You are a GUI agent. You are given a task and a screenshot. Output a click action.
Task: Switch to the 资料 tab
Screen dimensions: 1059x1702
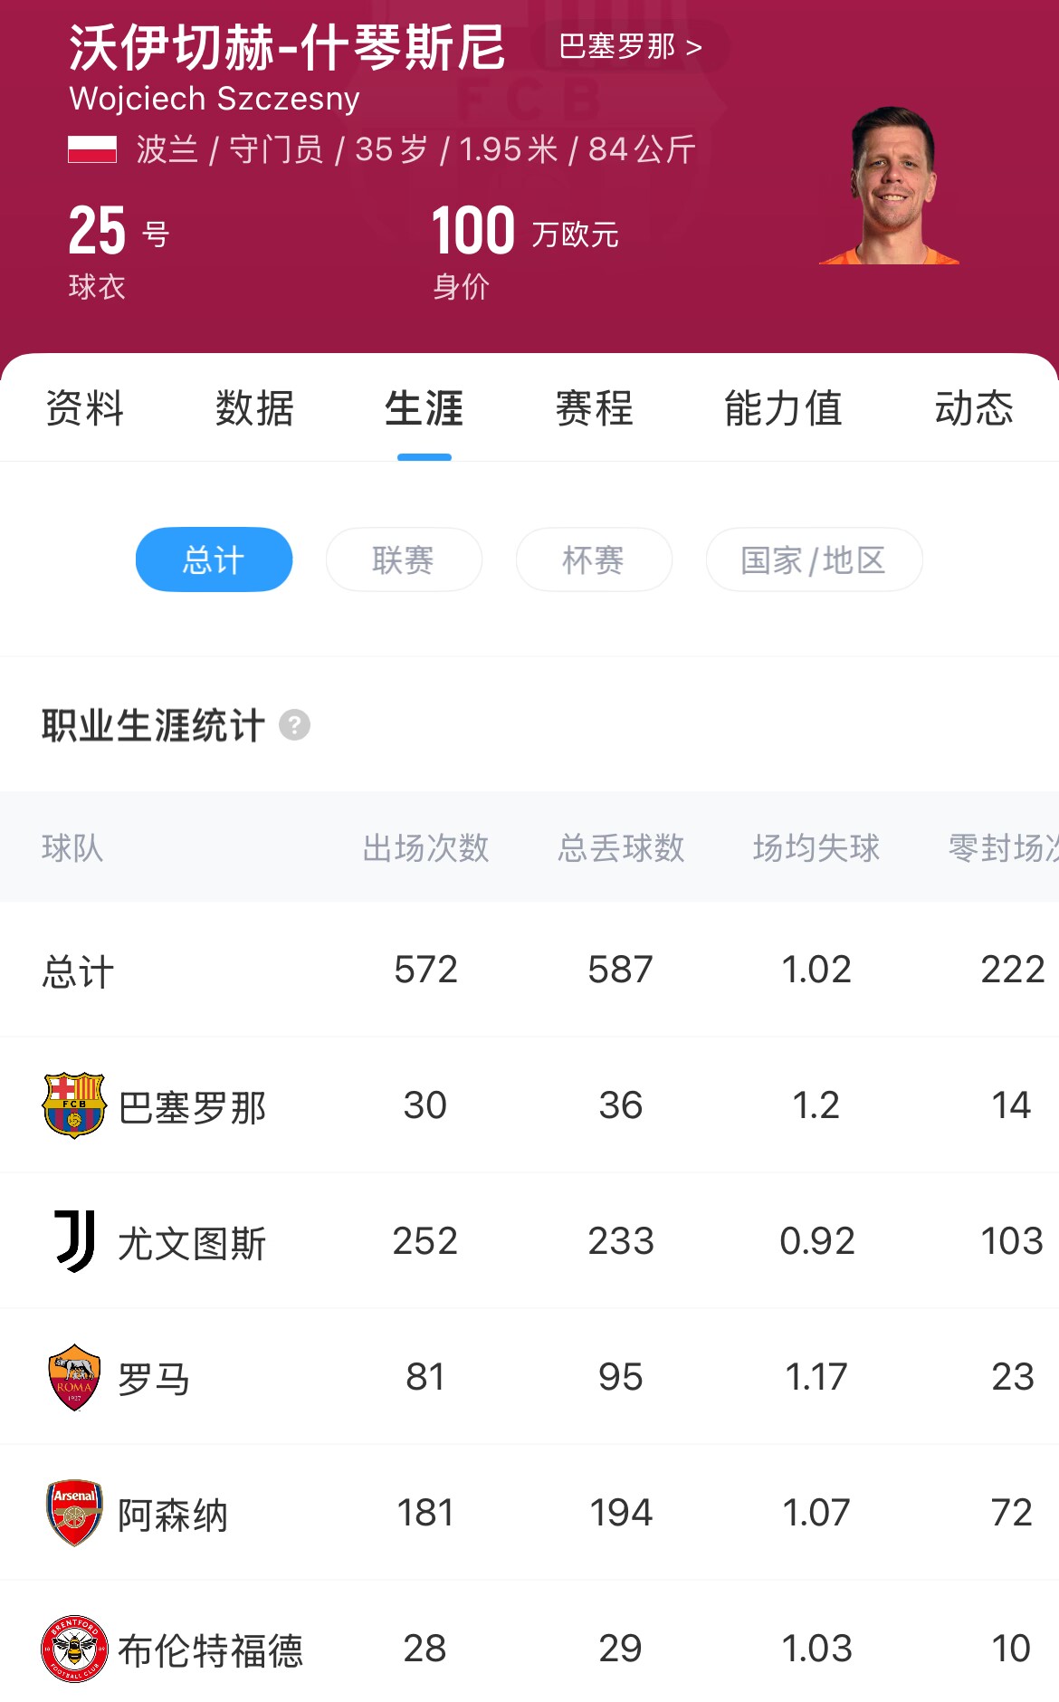85,408
